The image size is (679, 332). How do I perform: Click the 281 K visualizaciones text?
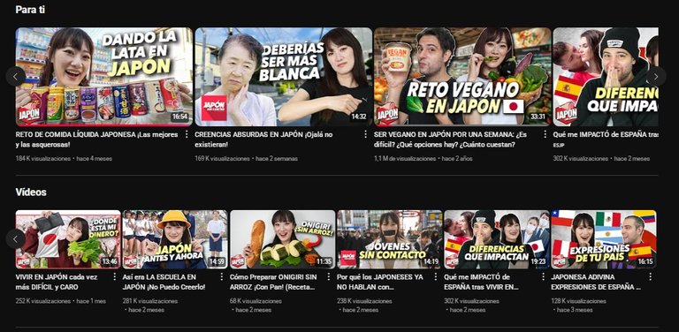(150, 301)
